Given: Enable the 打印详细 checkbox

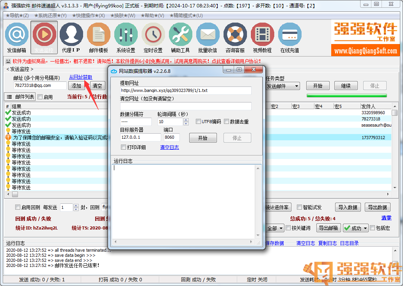Looking at the screenshot, I should (123, 147).
